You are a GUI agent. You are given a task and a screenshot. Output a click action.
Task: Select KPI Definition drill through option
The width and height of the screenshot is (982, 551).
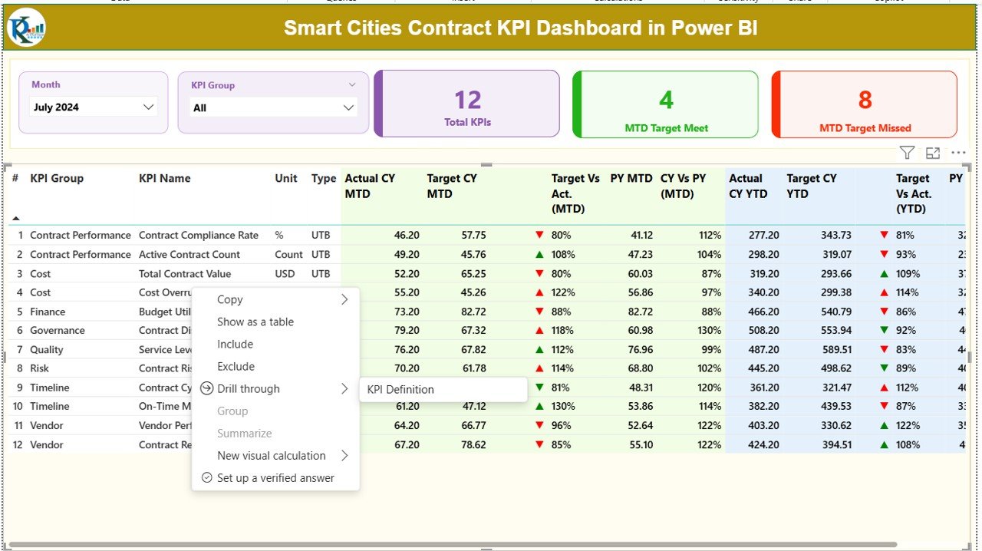click(x=400, y=390)
